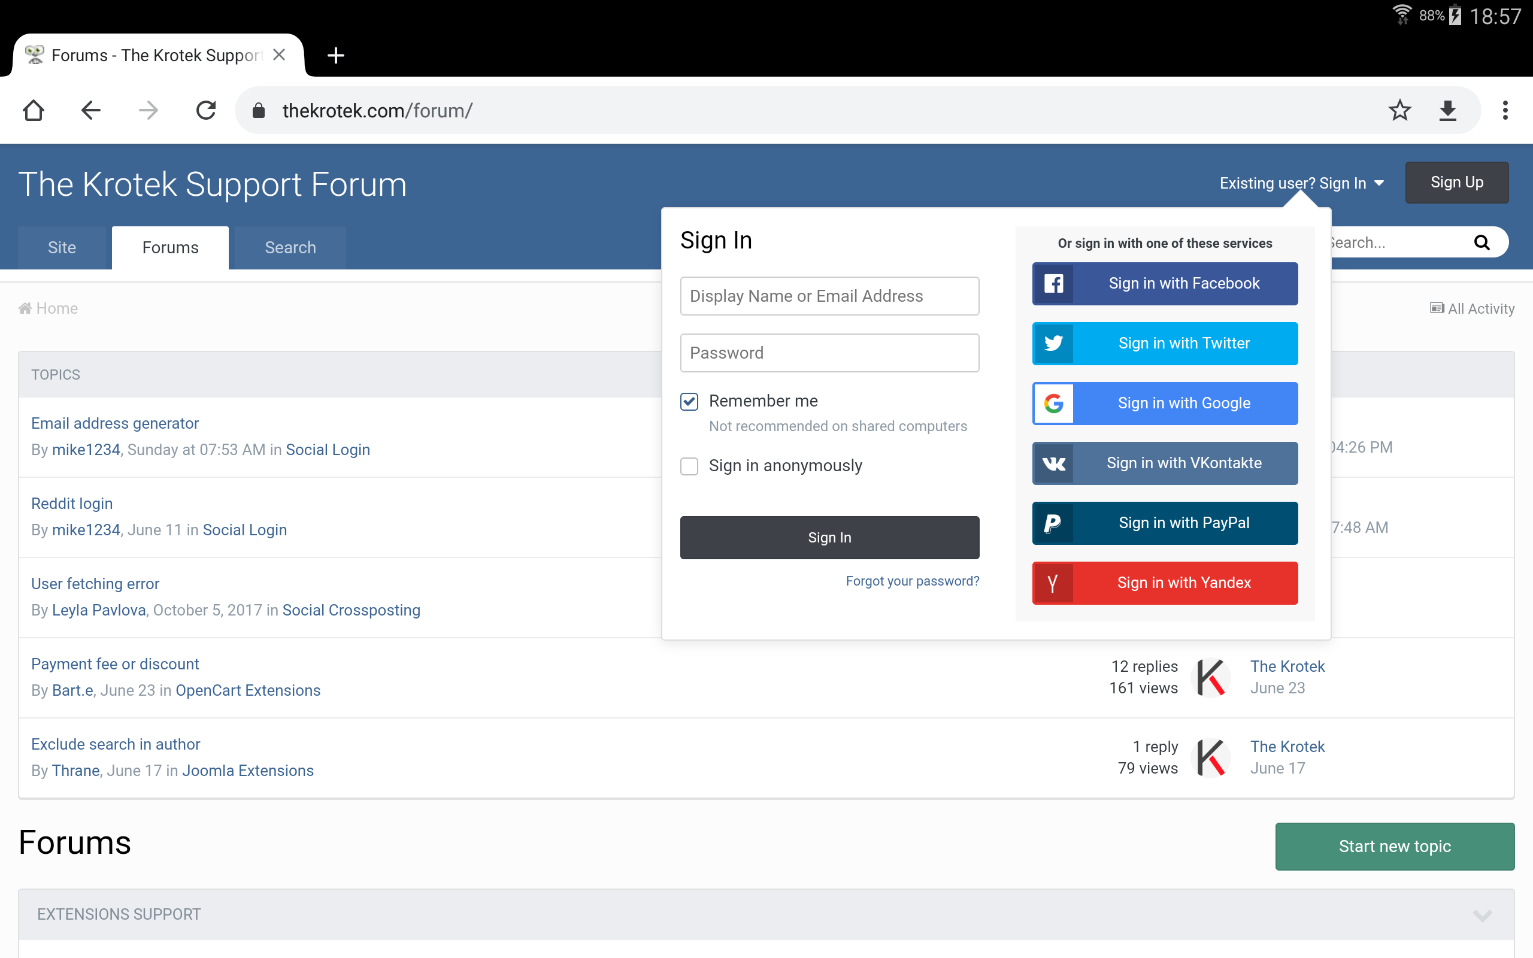Switch to the Site tab
The width and height of the screenshot is (1533, 958).
click(x=62, y=248)
